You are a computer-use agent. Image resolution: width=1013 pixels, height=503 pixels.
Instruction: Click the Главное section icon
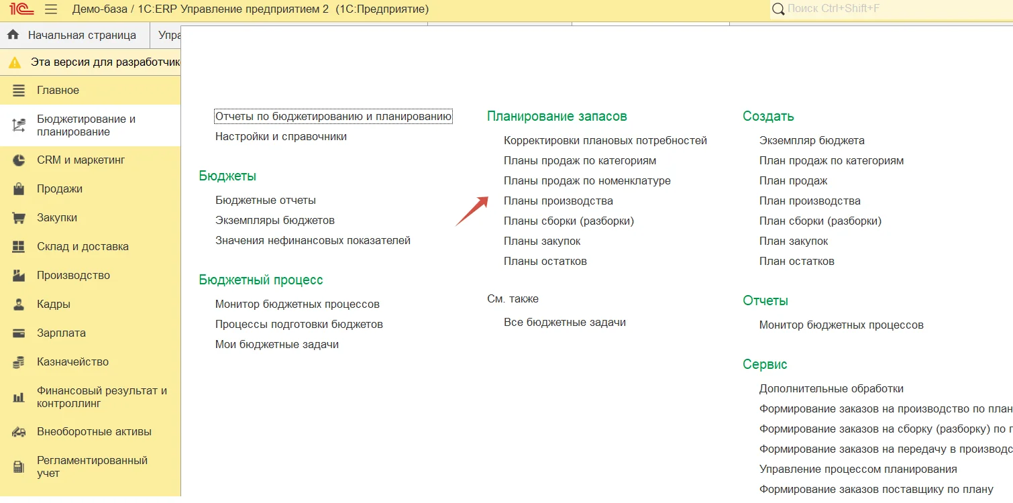pyautogui.click(x=19, y=90)
